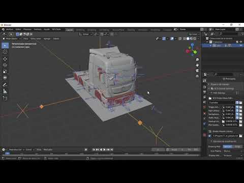Open the timeline Reproducción menu

coord(16,149)
